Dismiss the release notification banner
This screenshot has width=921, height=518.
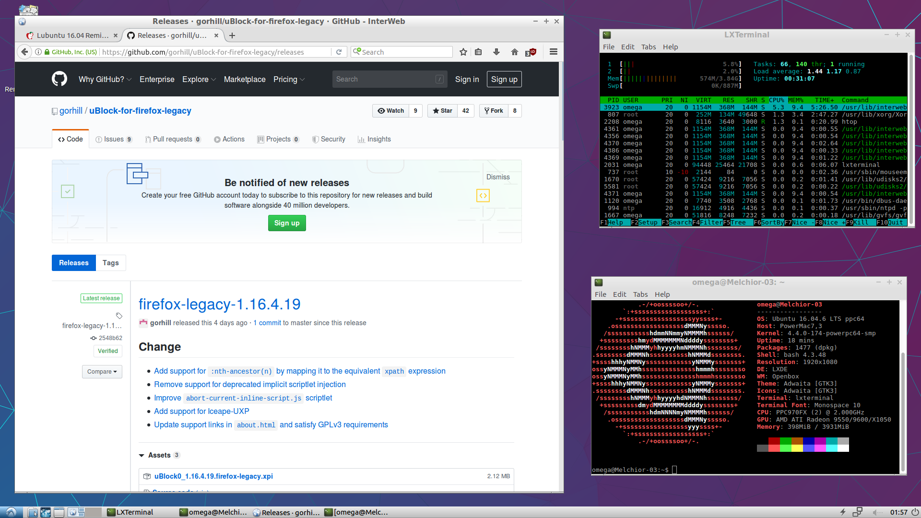[x=498, y=177]
